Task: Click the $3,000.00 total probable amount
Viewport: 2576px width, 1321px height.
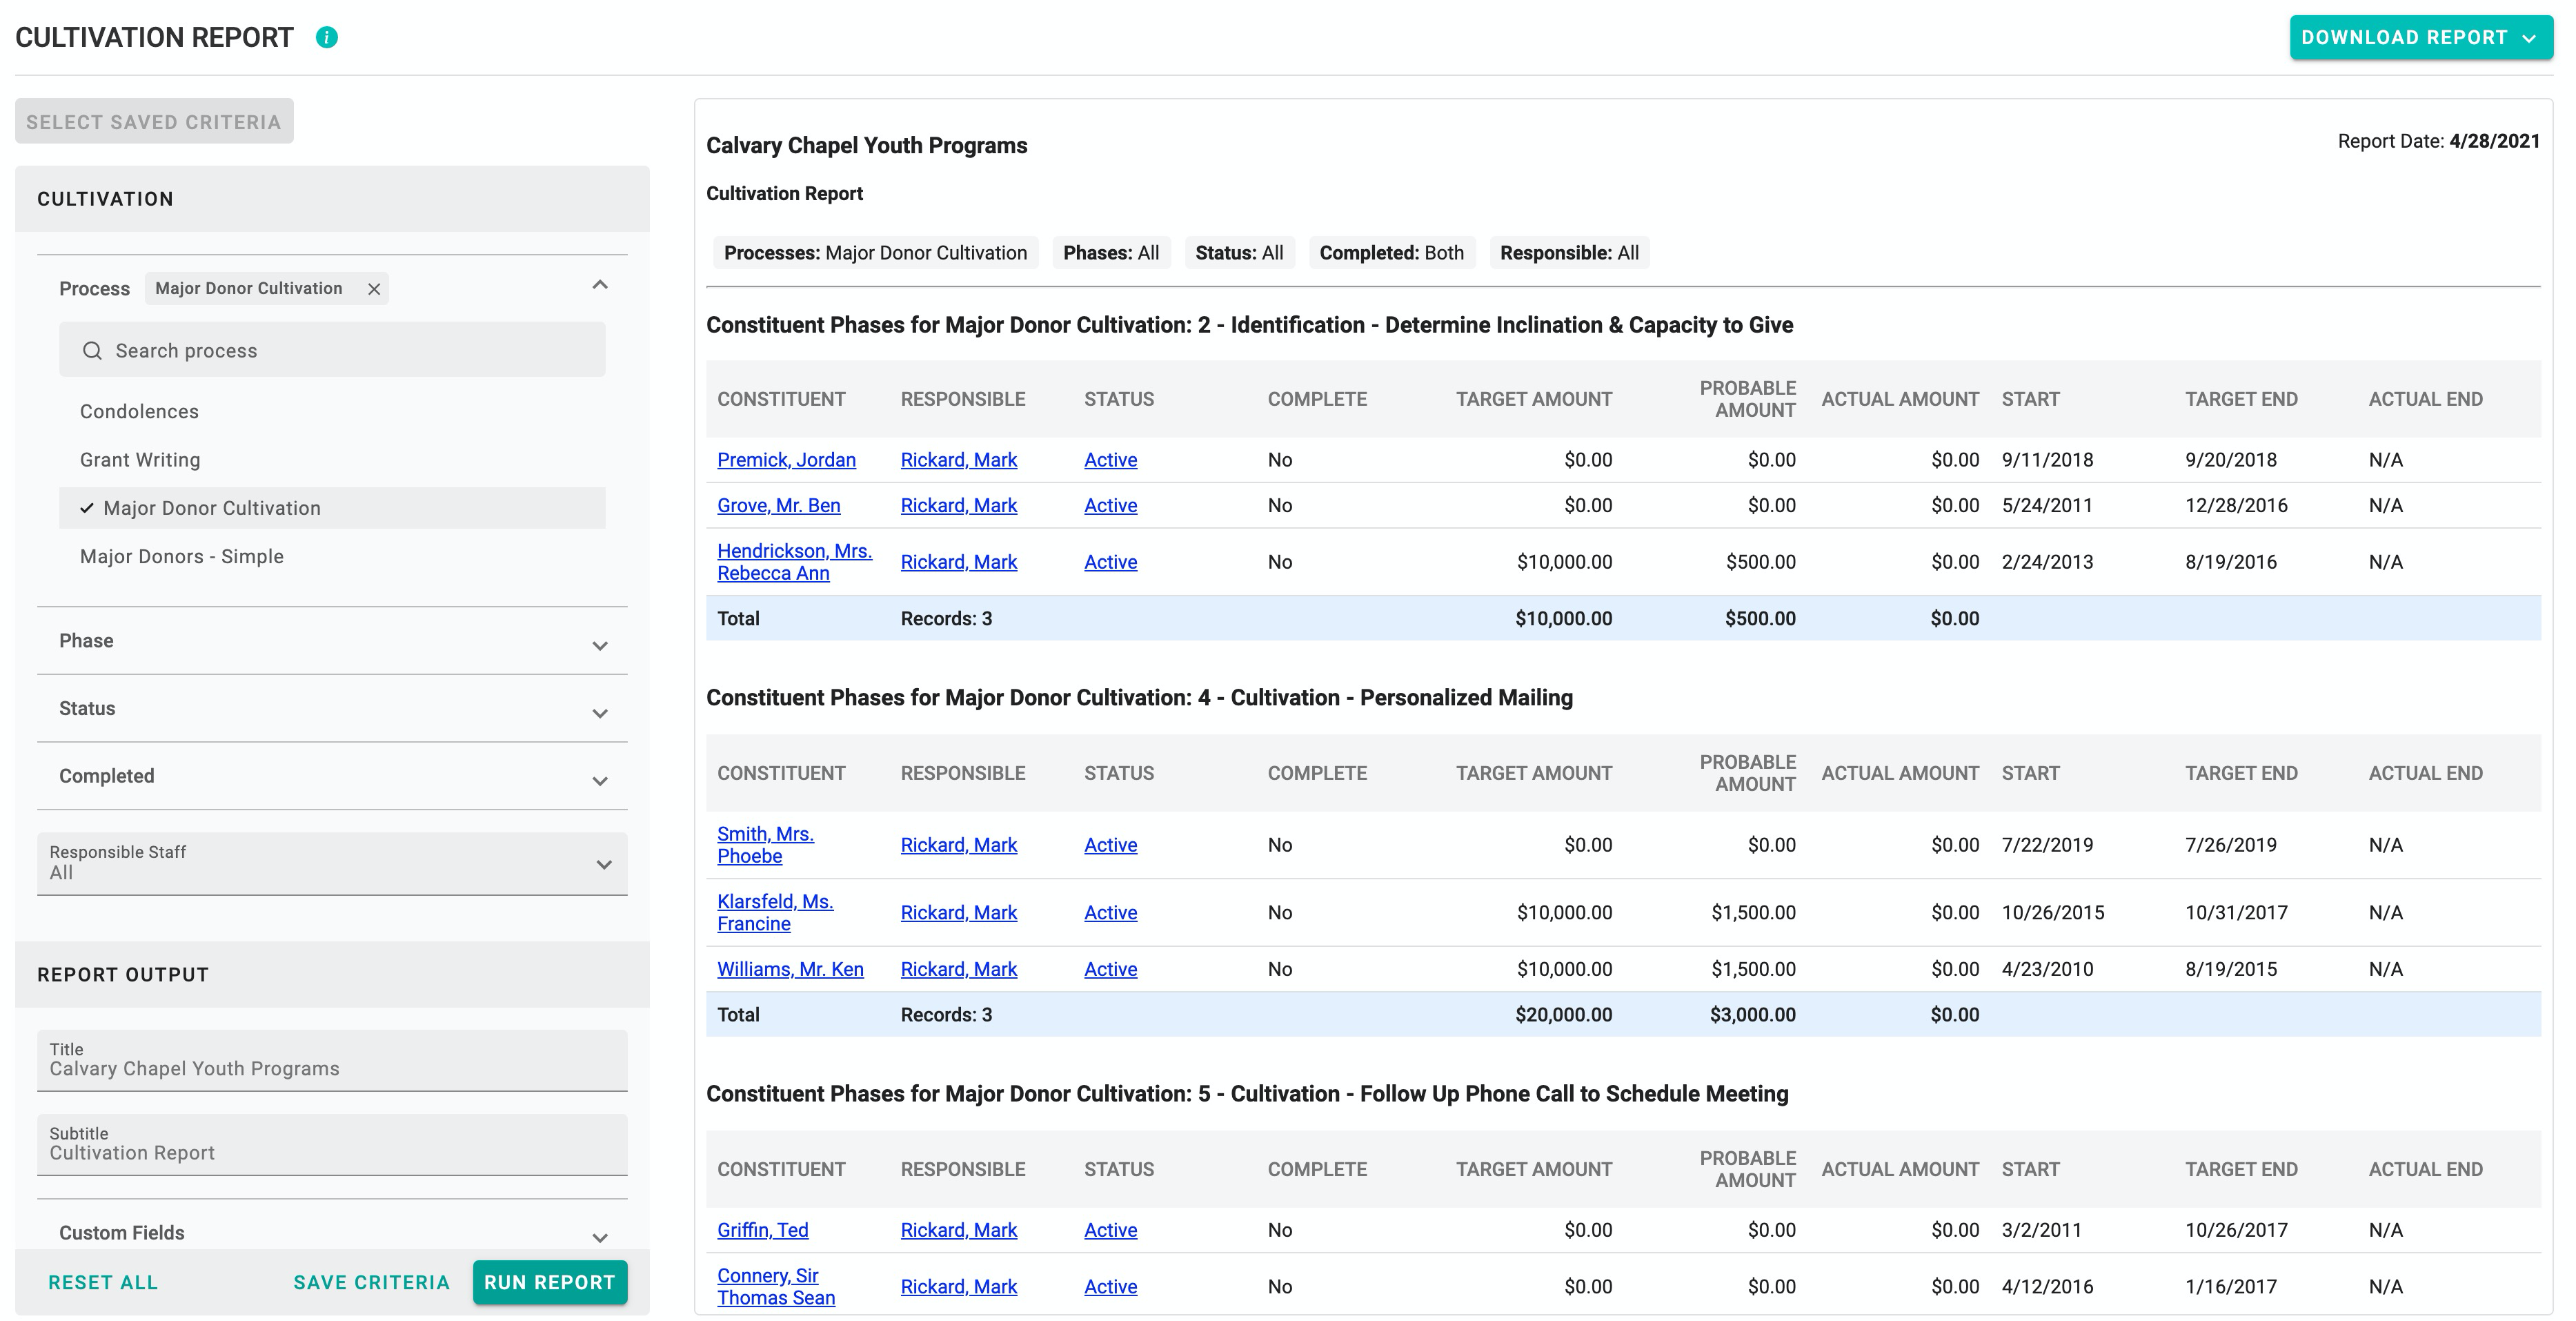Action: tap(1752, 1014)
